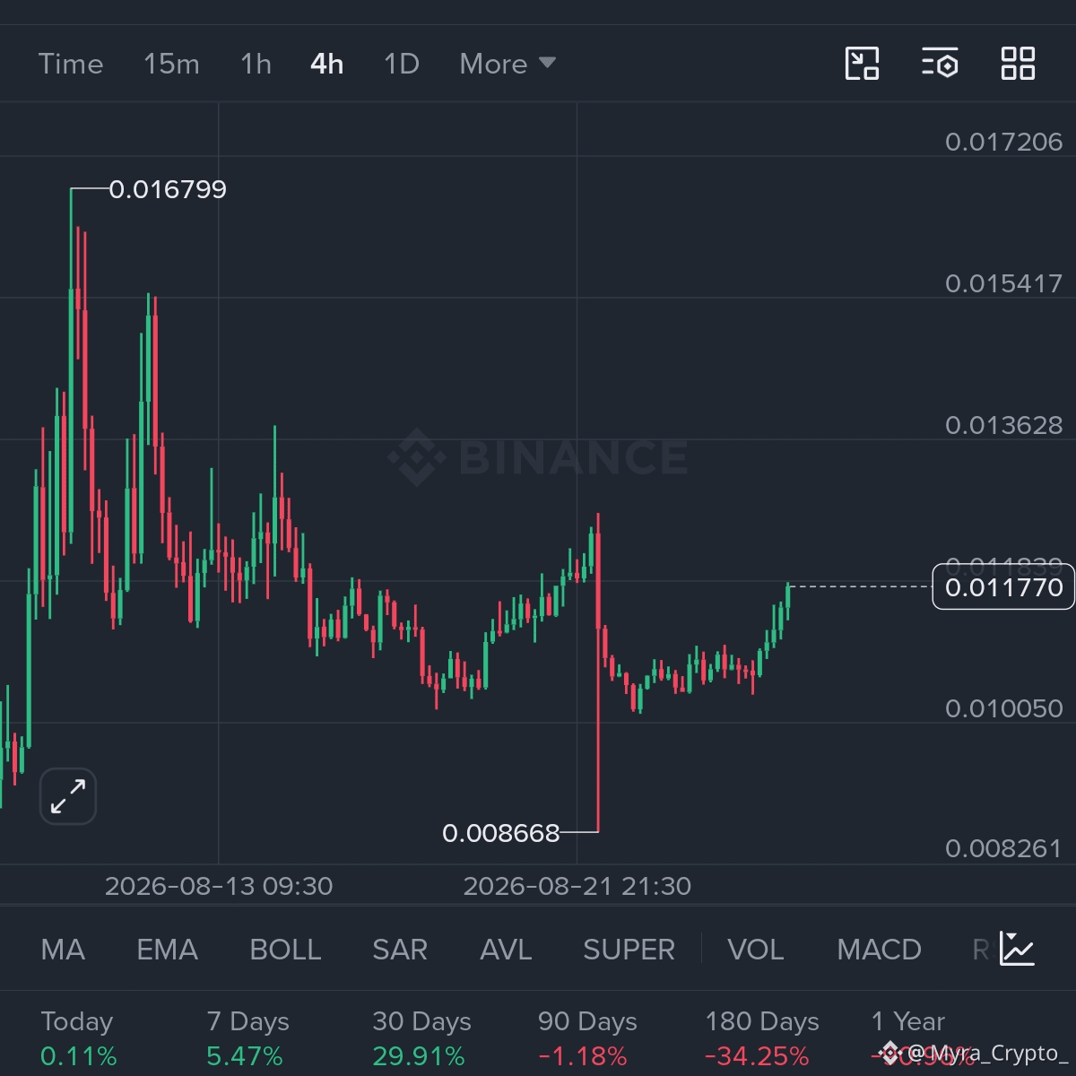Click the 2026-08-21 21:30 date label
The width and height of the screenshot is (1076, 1076).
(577, 886)
